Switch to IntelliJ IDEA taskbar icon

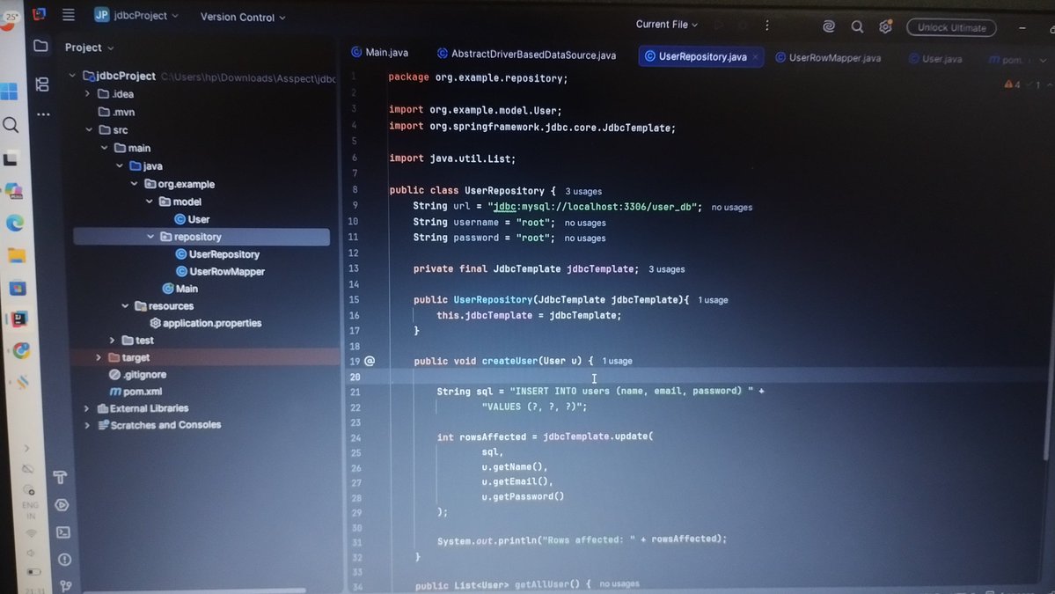coord(19,319)
